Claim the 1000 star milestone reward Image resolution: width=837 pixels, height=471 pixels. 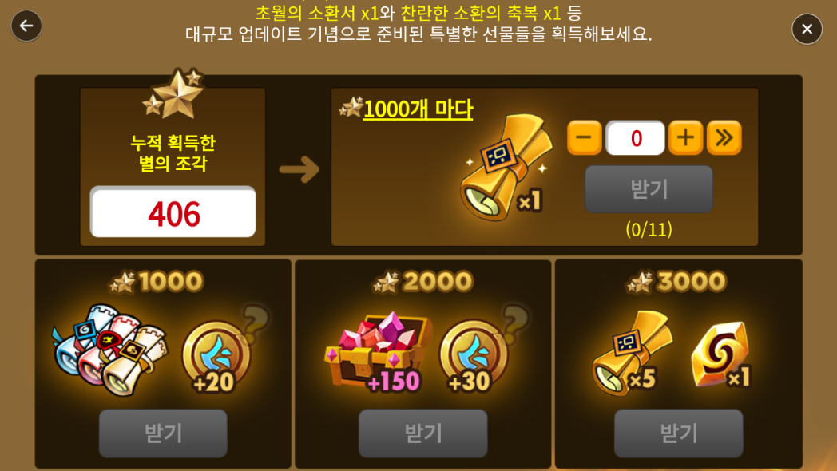click(163, 433)
